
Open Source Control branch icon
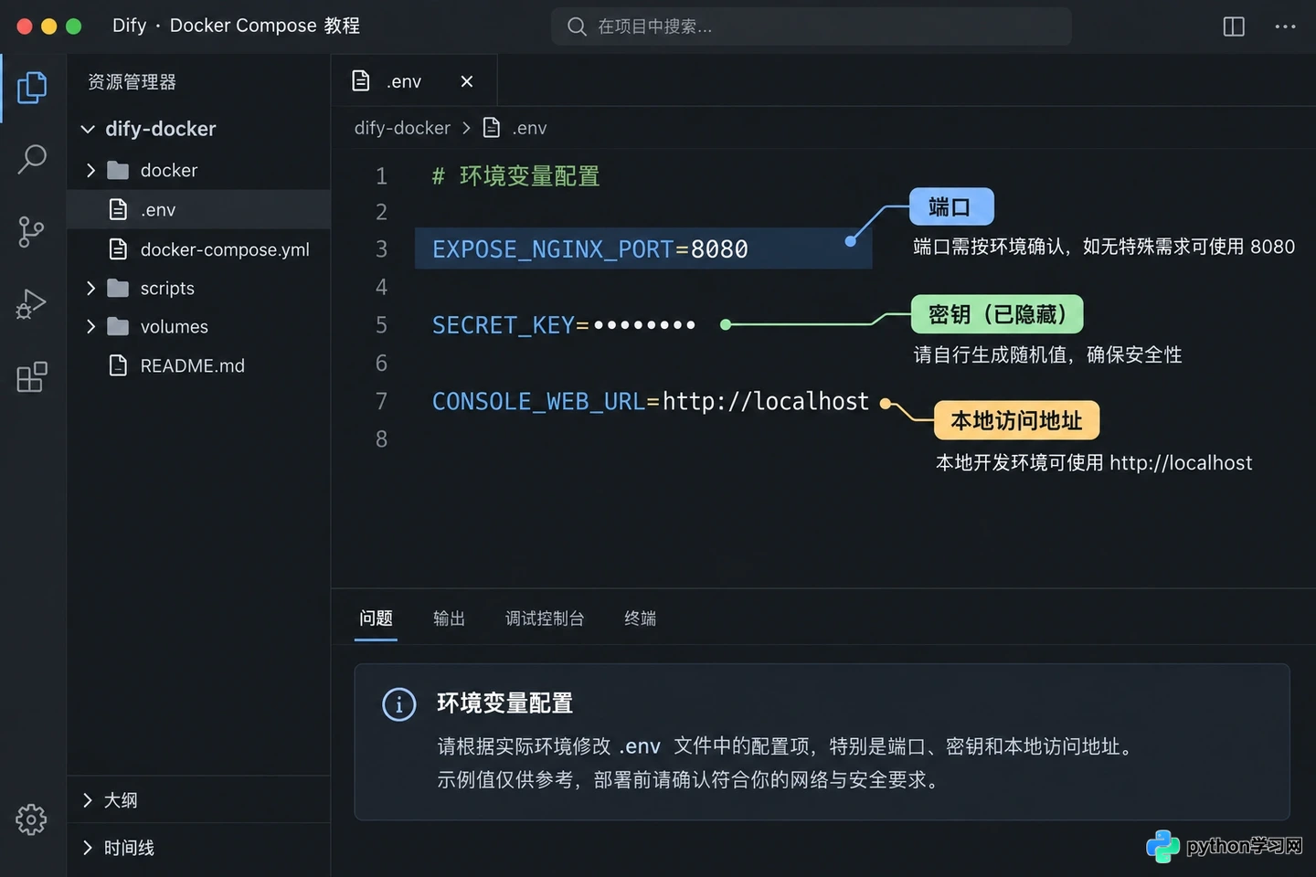tap(31, 231)
